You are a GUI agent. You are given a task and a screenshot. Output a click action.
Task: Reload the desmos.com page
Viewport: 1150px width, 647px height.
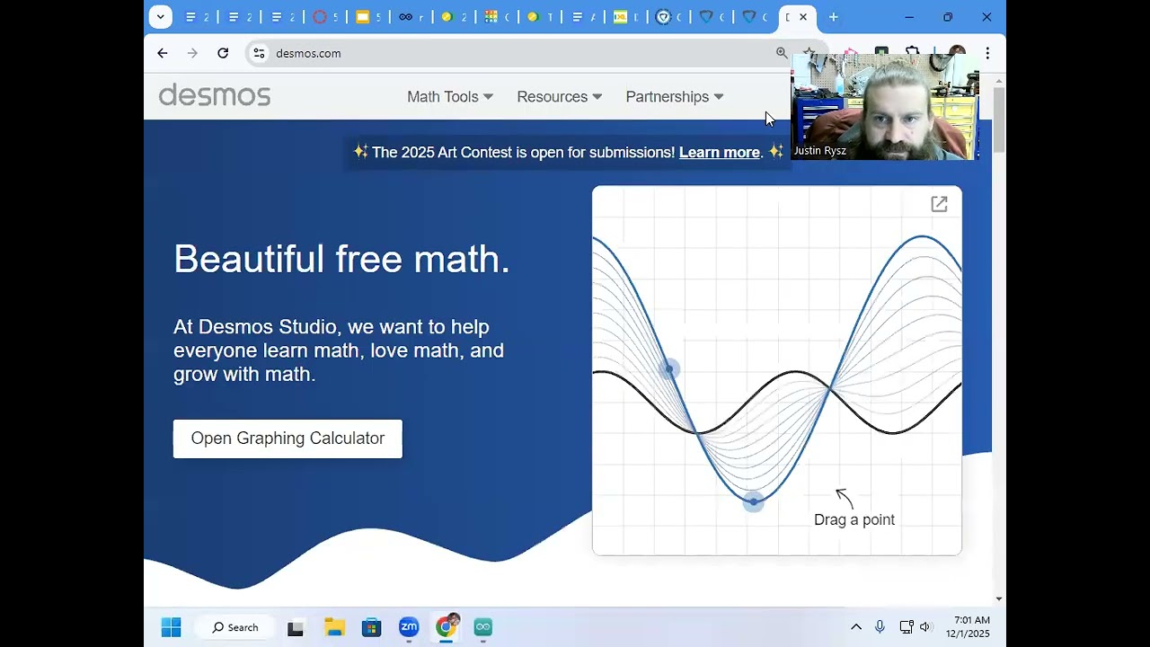click(x=223, y=53)
